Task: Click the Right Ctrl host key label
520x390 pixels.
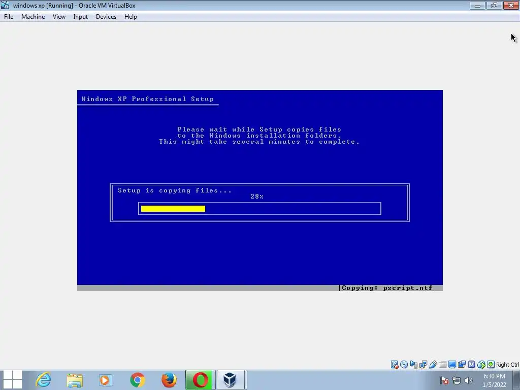Action: pyautogui.click(x=507, y=365)
